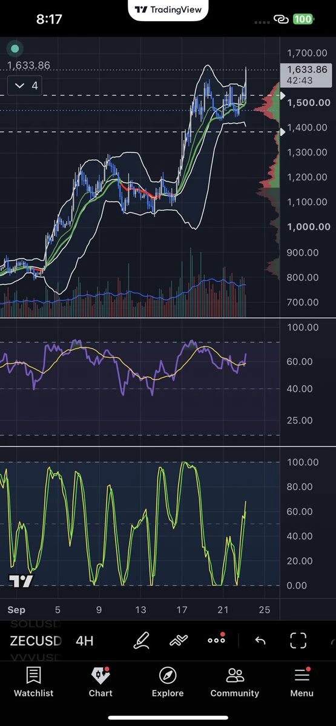Tap the 17 date label on time axis

(182, 610)
